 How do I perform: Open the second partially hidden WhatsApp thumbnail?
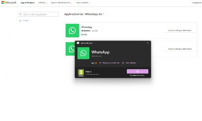[x=70, y=49]
